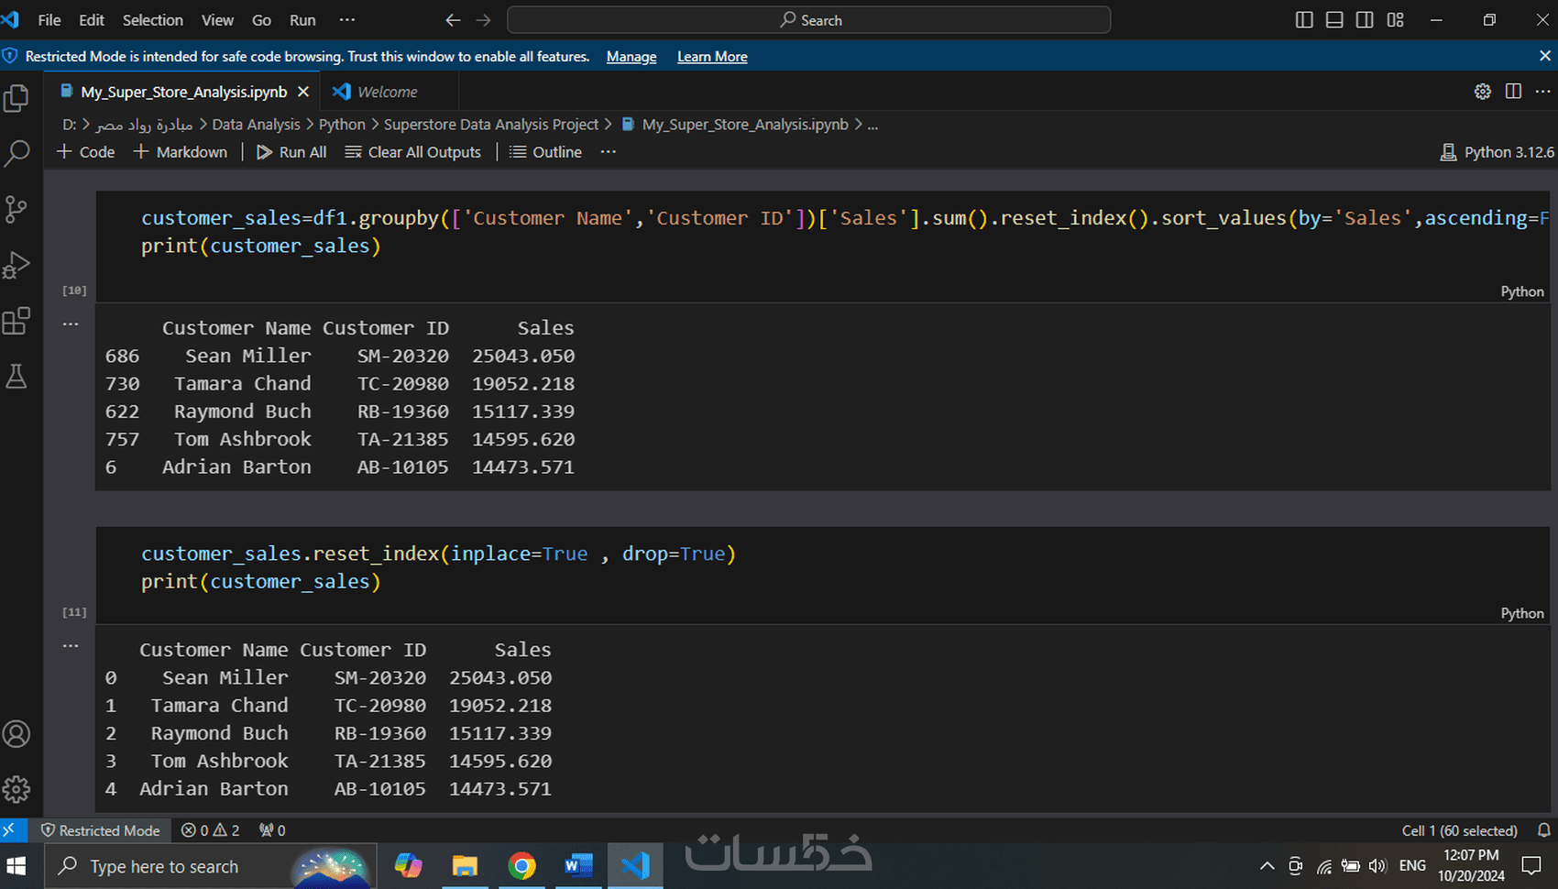This screenshot has width=1558, height=889.
Task: Click the Manage settings gear at bottom left
Action: [x=17, y=788]
